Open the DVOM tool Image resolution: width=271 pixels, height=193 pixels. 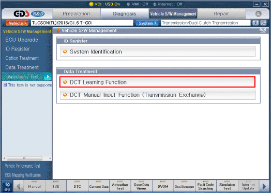[163, 186]
